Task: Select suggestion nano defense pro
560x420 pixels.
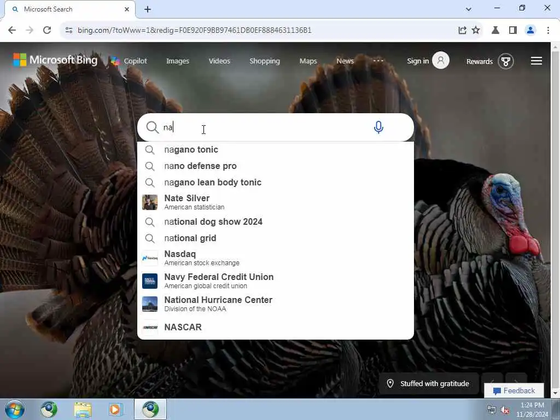Action: (x=276, y=166)
